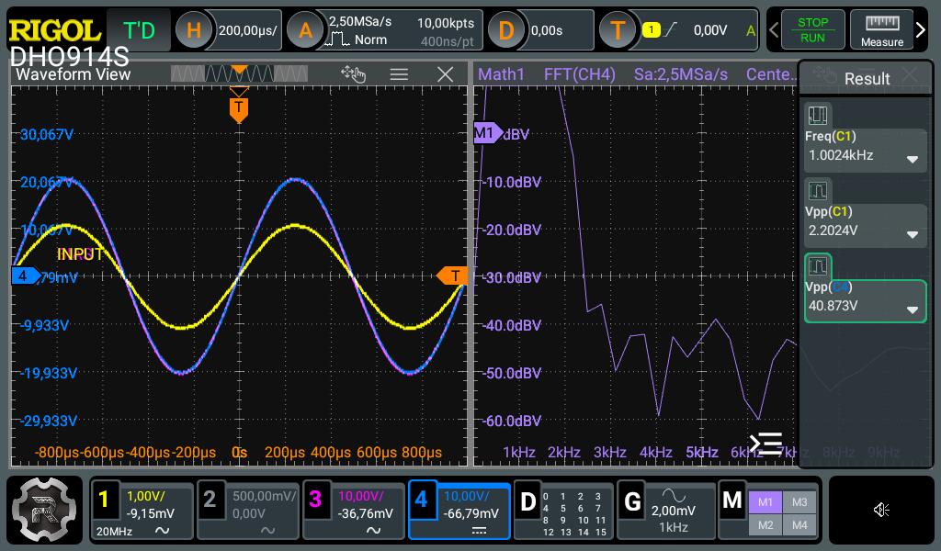Open the horizontal timebase H icon
941x551 pixels.
pos(193,30)
